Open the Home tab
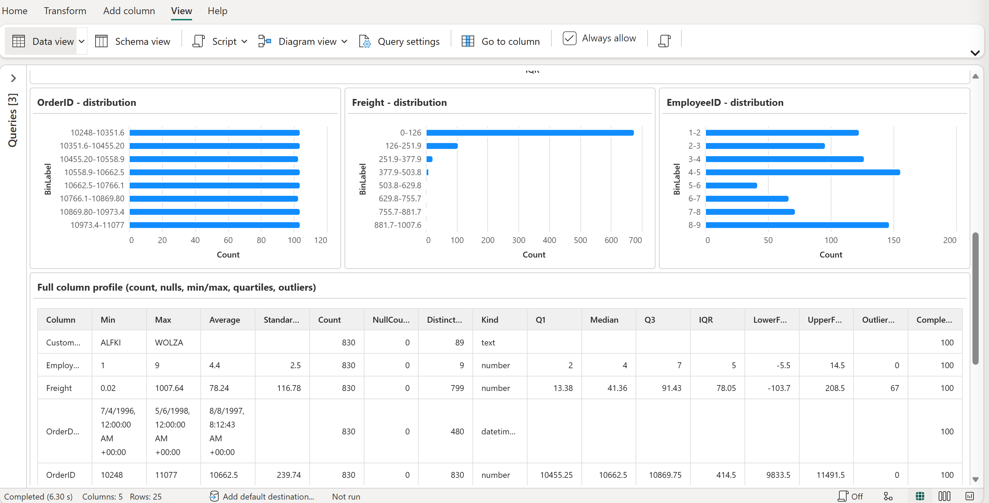Image resolution: width=989 pixels, height=503 pixels. (14, 11)
